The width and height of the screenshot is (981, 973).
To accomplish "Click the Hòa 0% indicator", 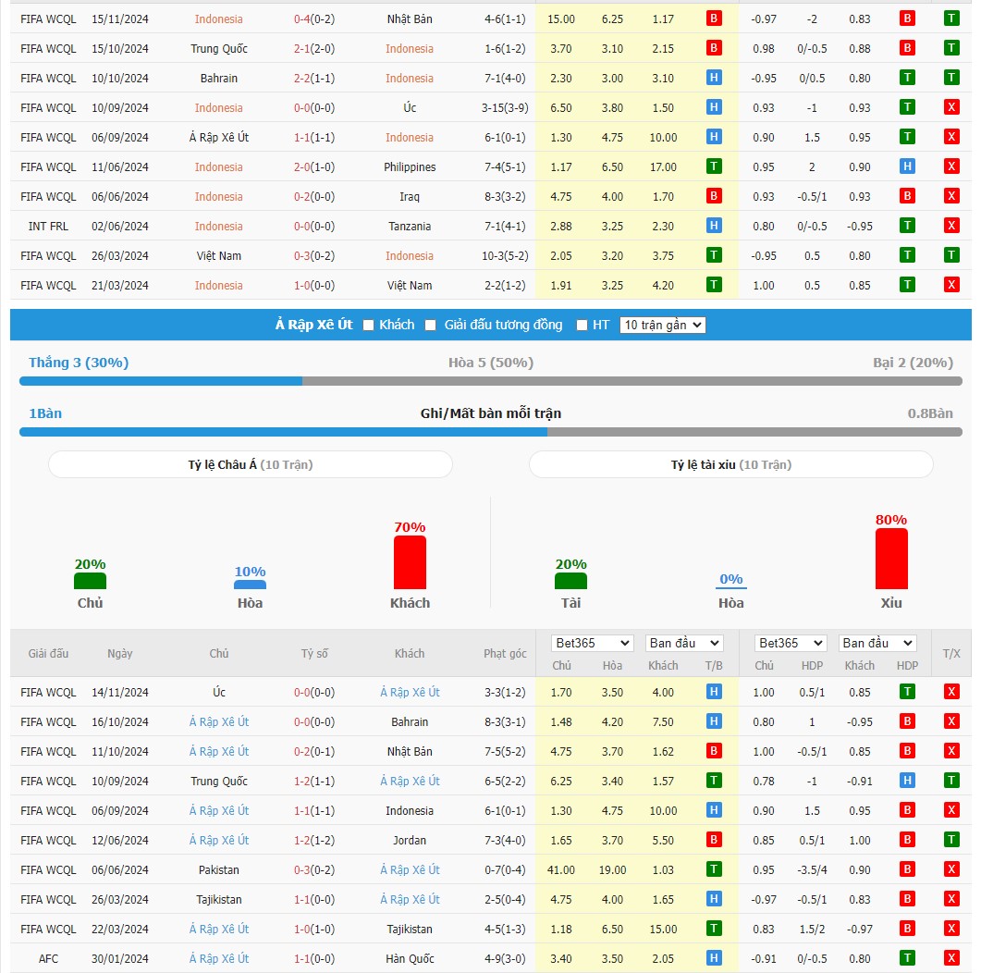I will (730, 580).
